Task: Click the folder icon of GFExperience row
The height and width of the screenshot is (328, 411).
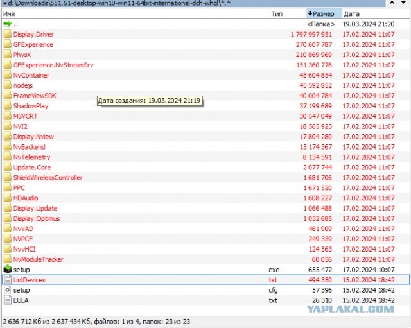Action: pos(8,44)
